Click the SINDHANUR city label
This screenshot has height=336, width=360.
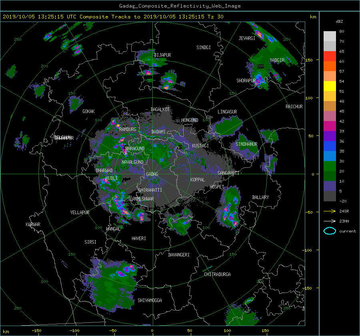(x=246, y=144)
